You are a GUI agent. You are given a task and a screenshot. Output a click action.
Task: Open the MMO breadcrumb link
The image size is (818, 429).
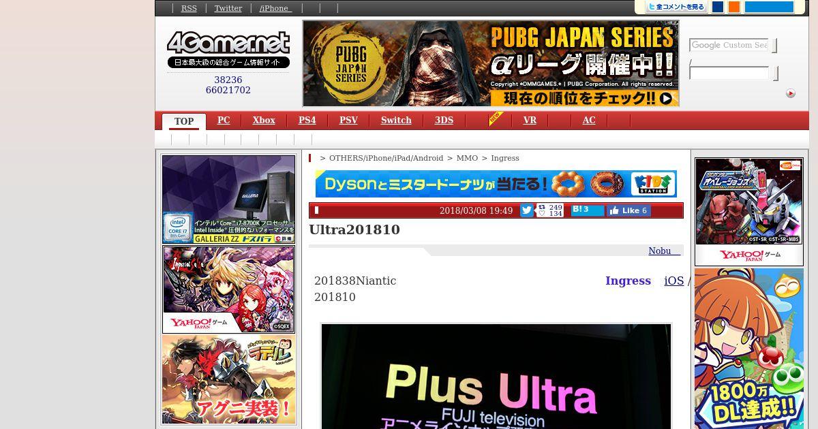(x=467, y=158)
